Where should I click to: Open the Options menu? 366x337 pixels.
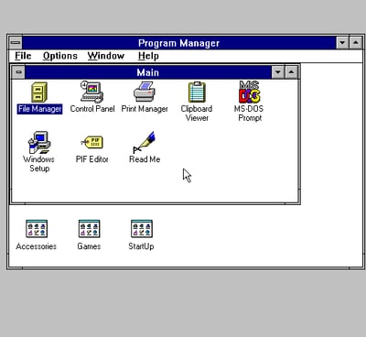click(60, 56)
